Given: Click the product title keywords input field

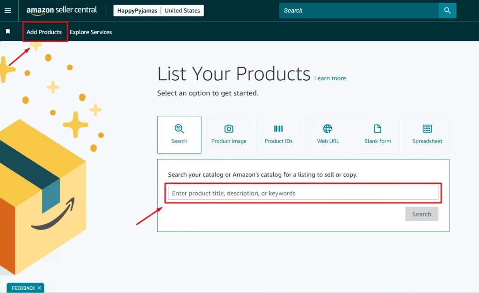Looking at the screenshot, I should click(303, 193).
